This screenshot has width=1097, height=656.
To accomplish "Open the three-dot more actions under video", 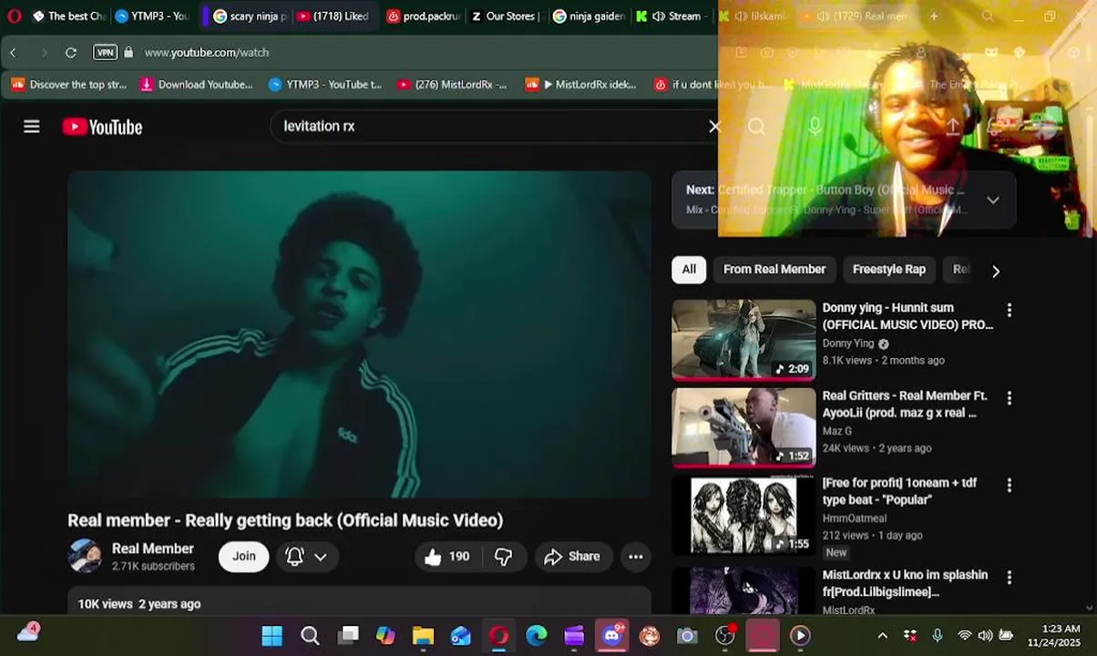I will 636,557.
